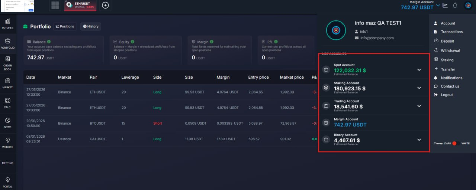The image size is (476, 190).
Task: Expand the Binary Account chevron
Action: click(419, 140)
